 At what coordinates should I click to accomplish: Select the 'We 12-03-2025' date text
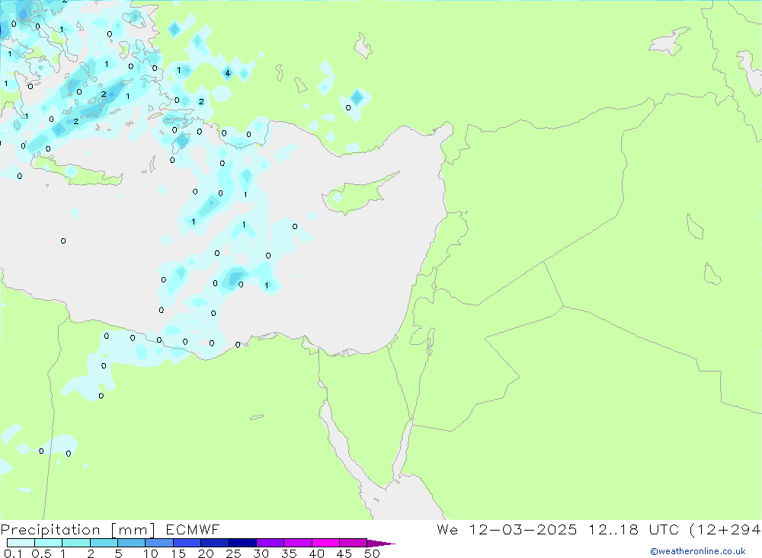(507, 530)
